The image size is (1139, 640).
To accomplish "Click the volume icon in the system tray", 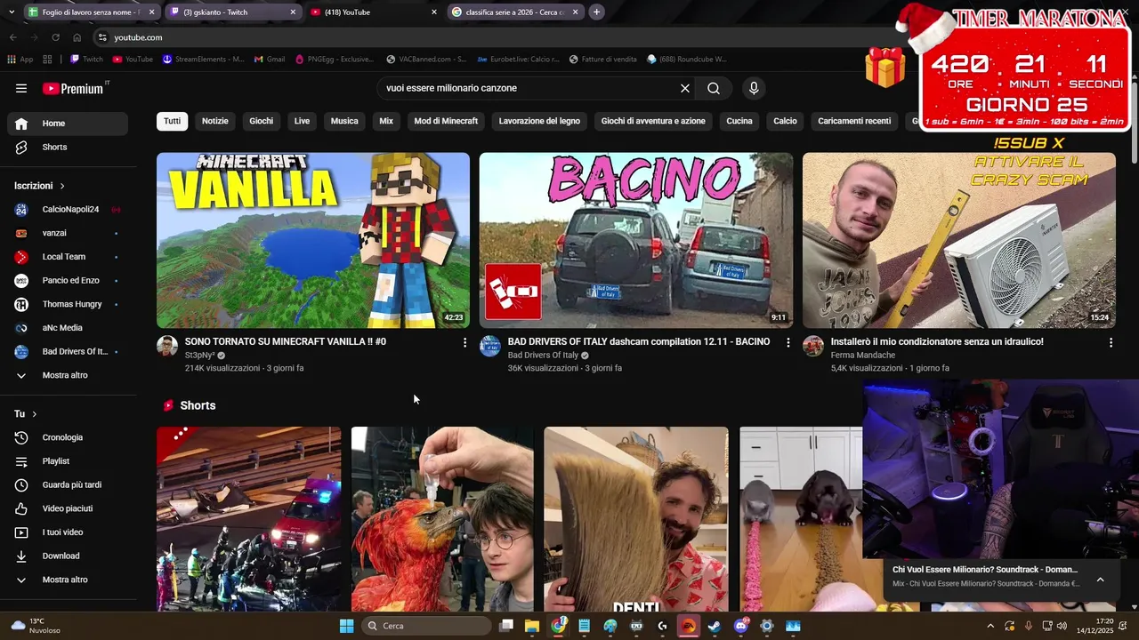I will pyautogui.click(x=1062, y=626).
